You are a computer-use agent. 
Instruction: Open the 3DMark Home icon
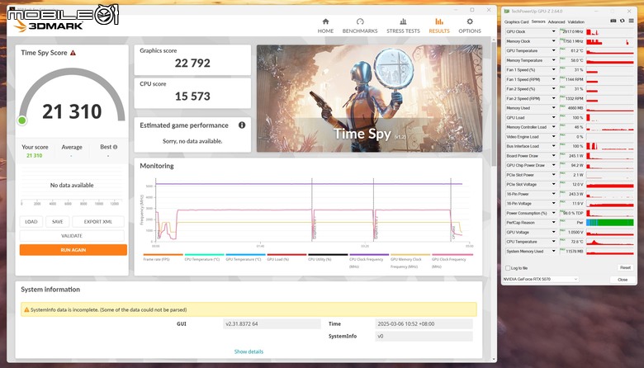coord(325,21)
